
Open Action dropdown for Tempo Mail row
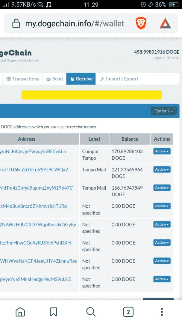(x=162, y=187)
